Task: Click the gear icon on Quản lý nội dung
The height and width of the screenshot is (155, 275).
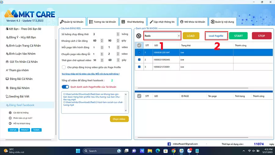Action: [213, 22]
